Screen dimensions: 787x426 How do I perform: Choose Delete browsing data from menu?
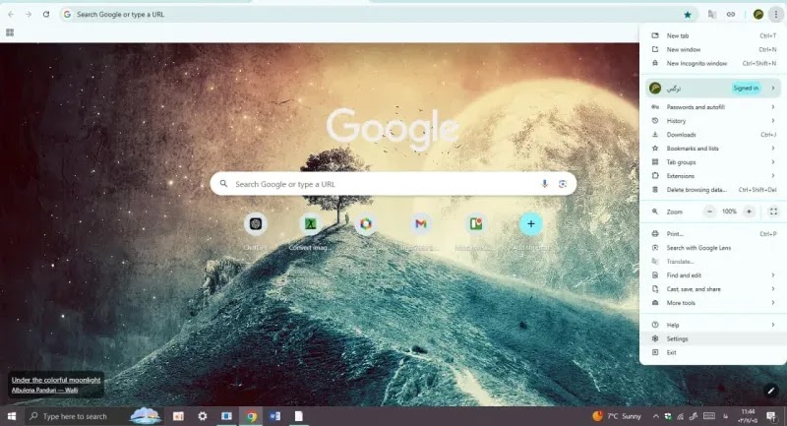712,190
